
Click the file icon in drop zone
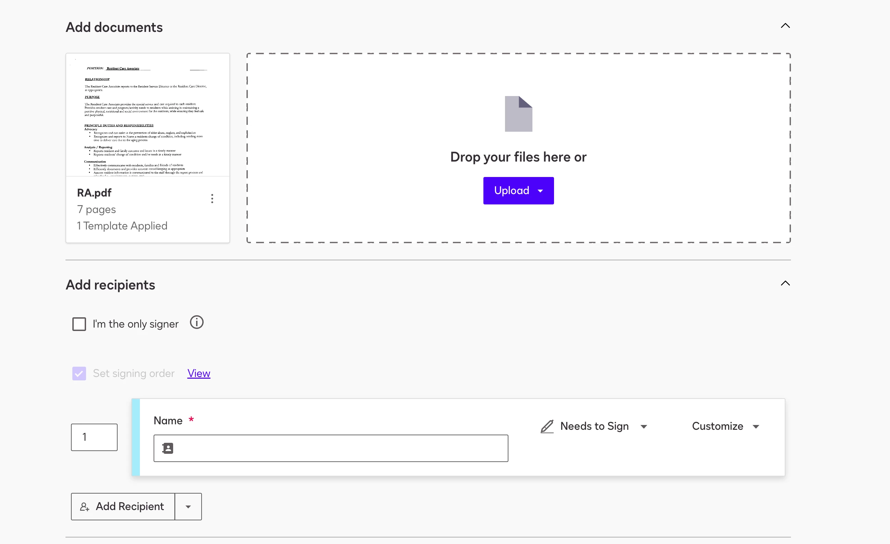(518, 114)
